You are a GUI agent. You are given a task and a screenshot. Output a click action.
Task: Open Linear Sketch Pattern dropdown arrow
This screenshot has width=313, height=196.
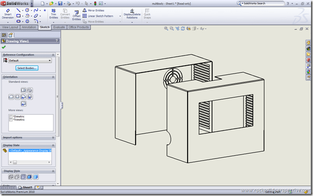(120, 16)
